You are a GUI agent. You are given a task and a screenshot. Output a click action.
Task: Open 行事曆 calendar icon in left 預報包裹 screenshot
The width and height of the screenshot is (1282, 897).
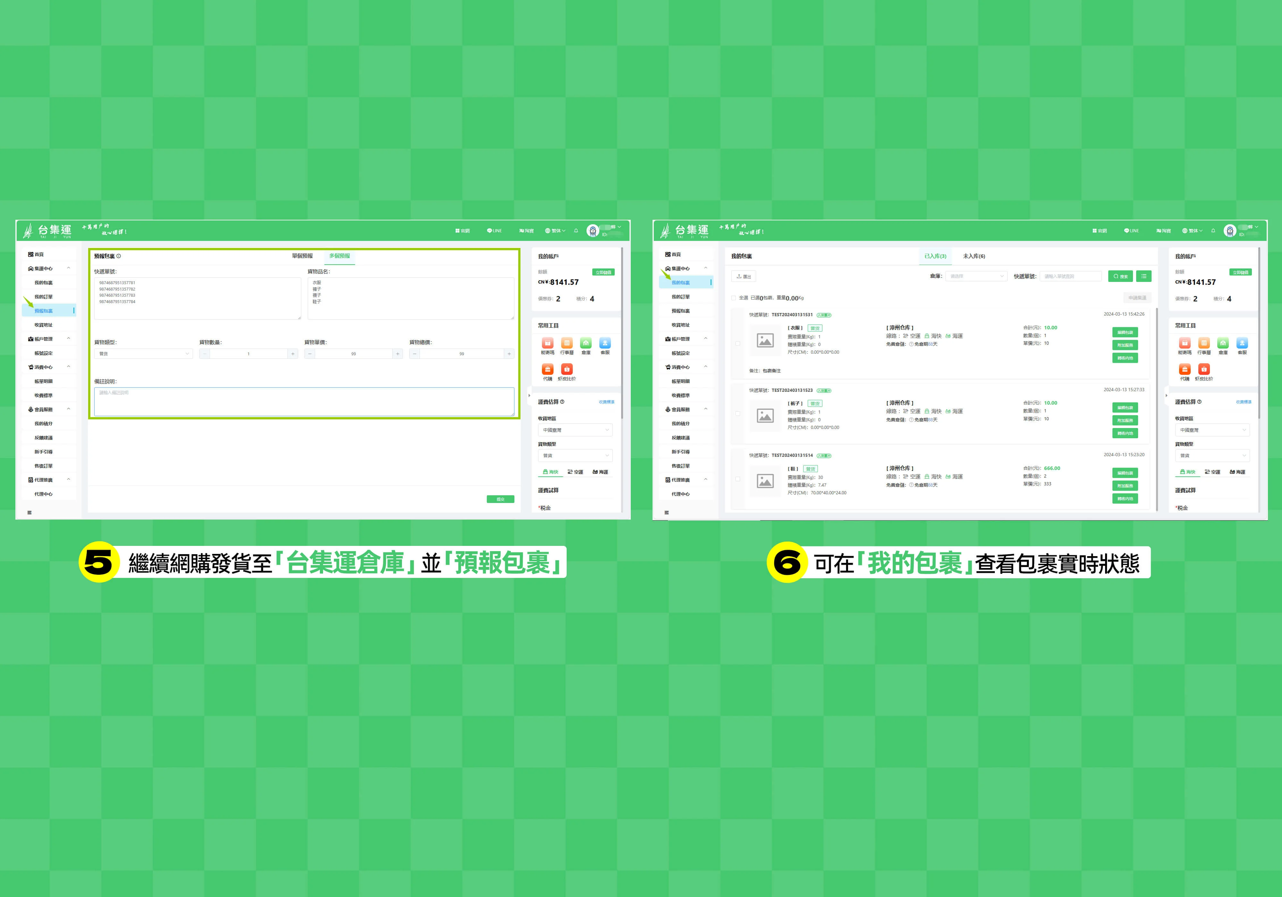567,343
